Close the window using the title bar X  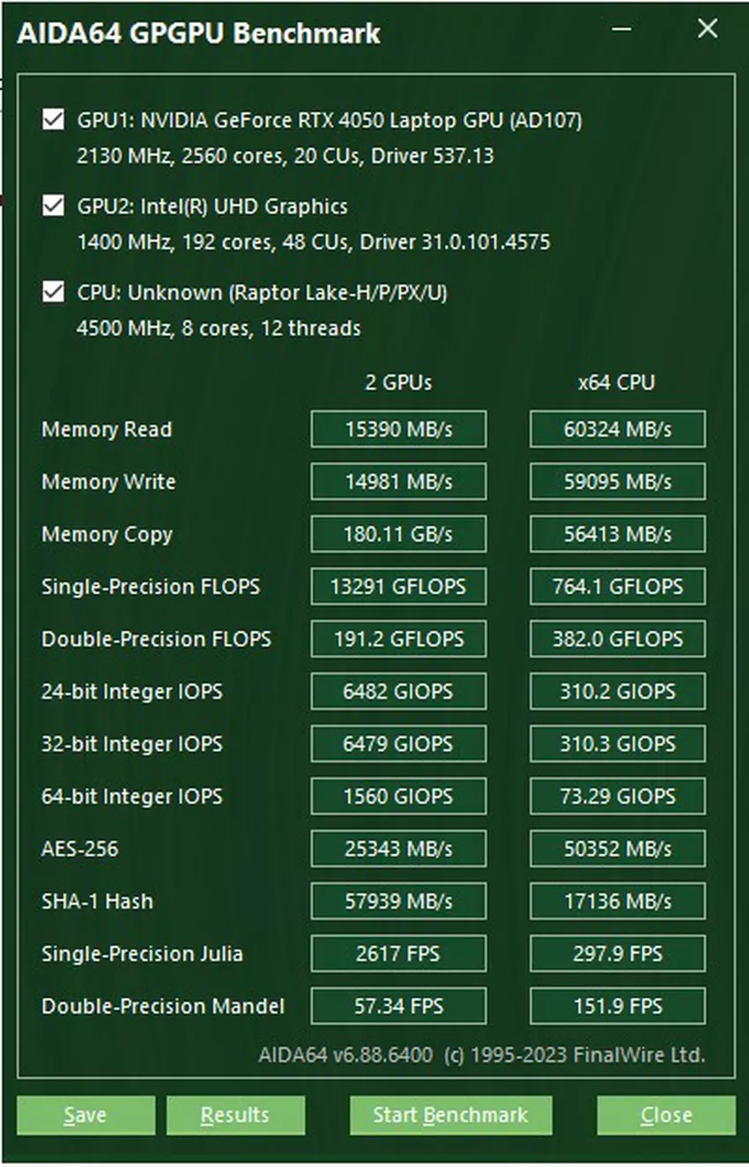[707, 30]
